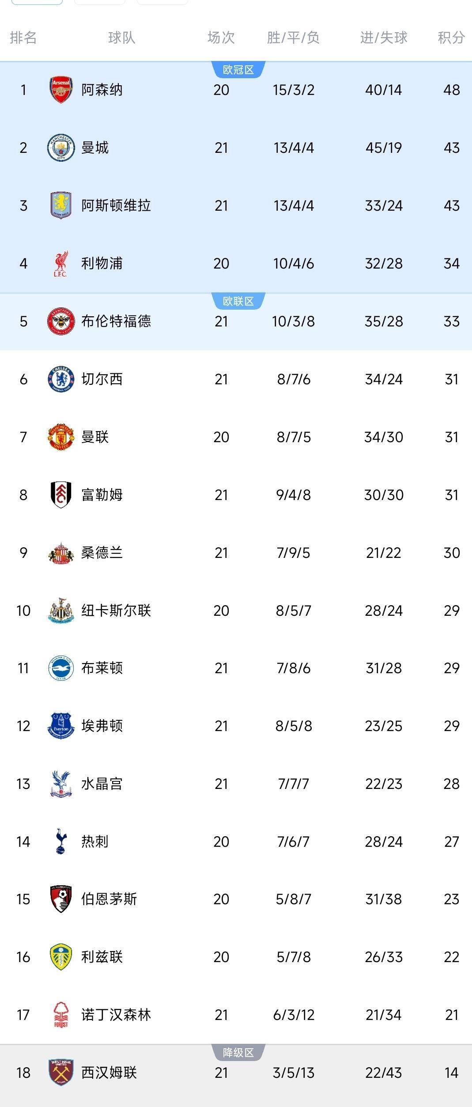
Task: Click the 场次 column header
Action: point(221,38)
